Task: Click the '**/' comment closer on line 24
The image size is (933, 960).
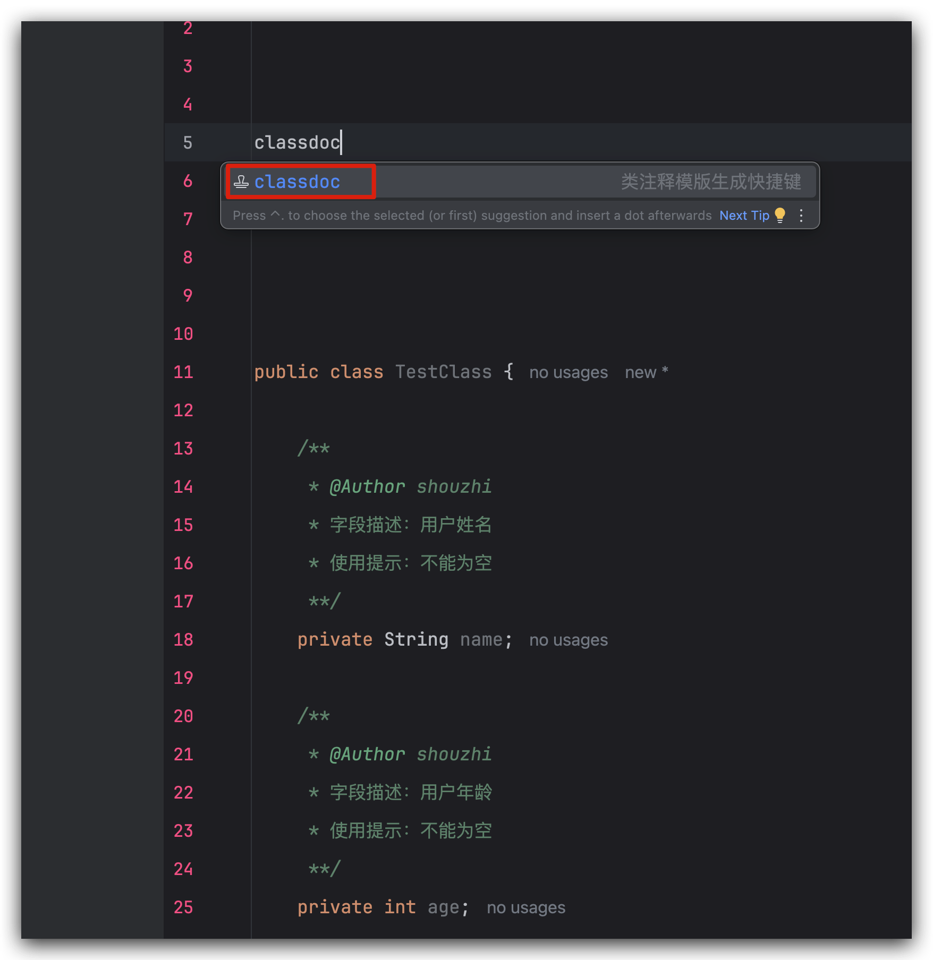Action: (x=324, y=869)
